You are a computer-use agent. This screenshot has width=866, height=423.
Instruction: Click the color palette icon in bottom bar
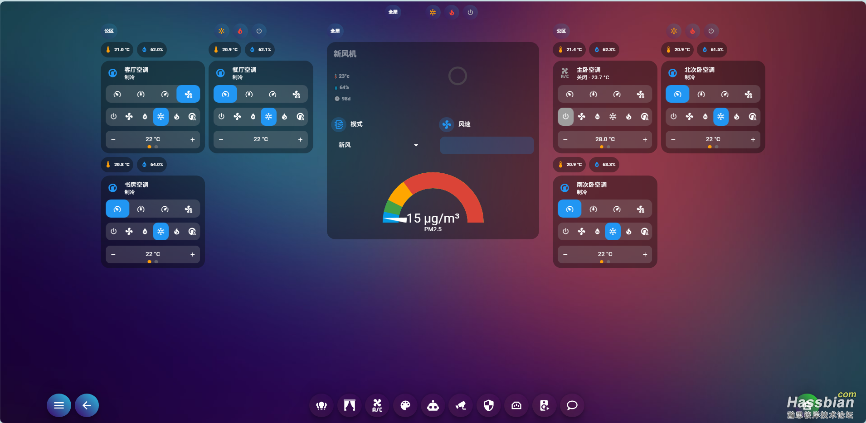[405, 405]
